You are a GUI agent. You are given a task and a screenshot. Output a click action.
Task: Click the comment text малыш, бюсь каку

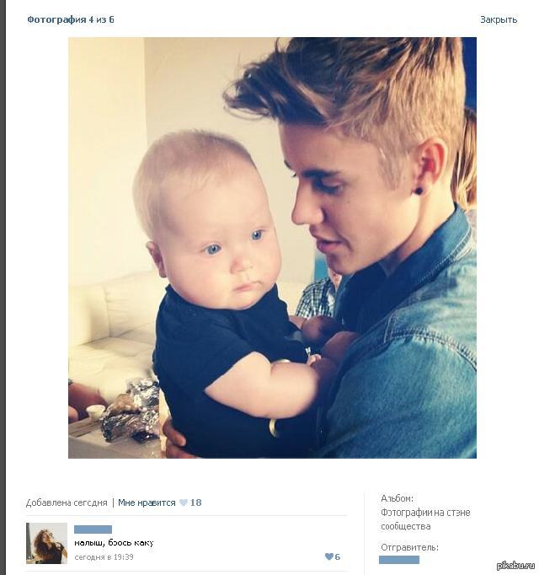click(x=114, y=543)
